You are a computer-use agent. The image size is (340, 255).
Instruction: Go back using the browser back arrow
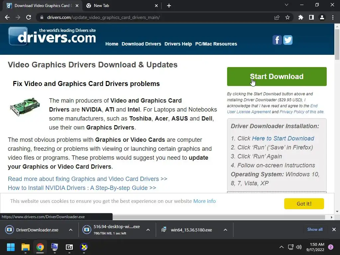(x=7, y=17)
